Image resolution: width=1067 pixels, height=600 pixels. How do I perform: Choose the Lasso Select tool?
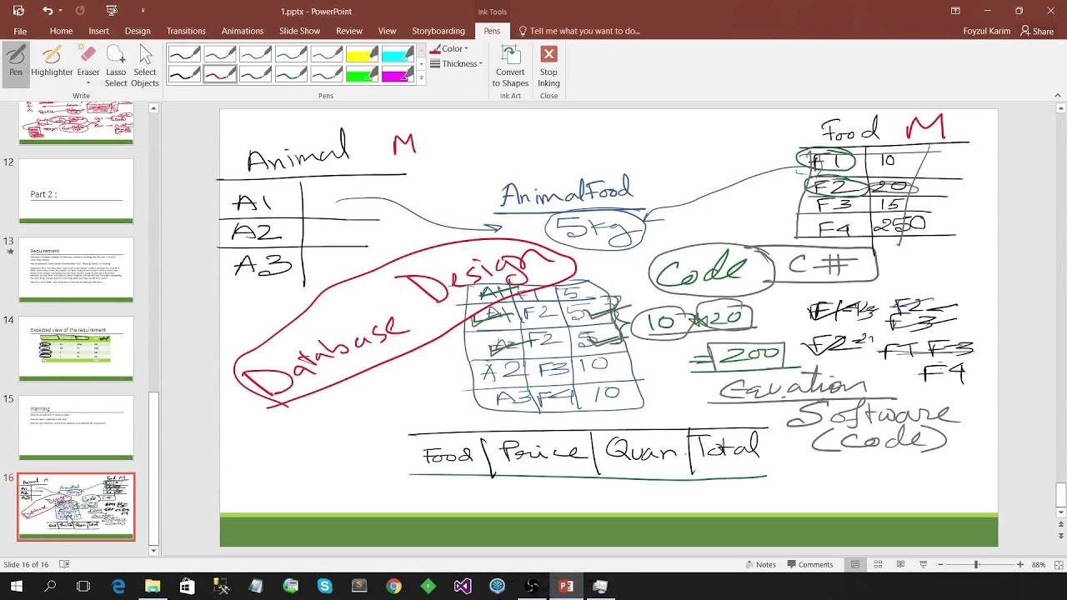(116, 66)
